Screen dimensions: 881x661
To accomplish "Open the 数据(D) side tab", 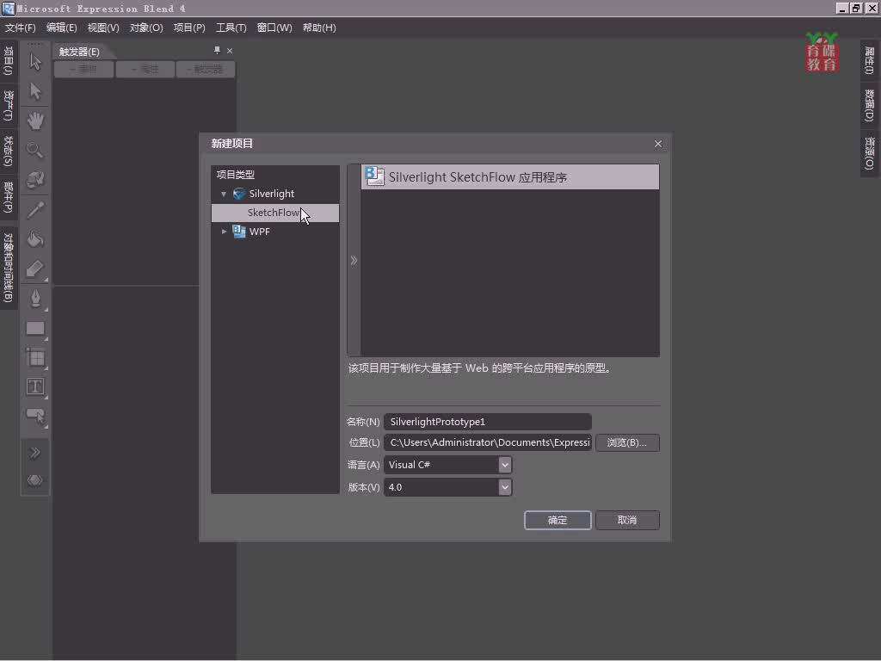I will coord(869,106).
